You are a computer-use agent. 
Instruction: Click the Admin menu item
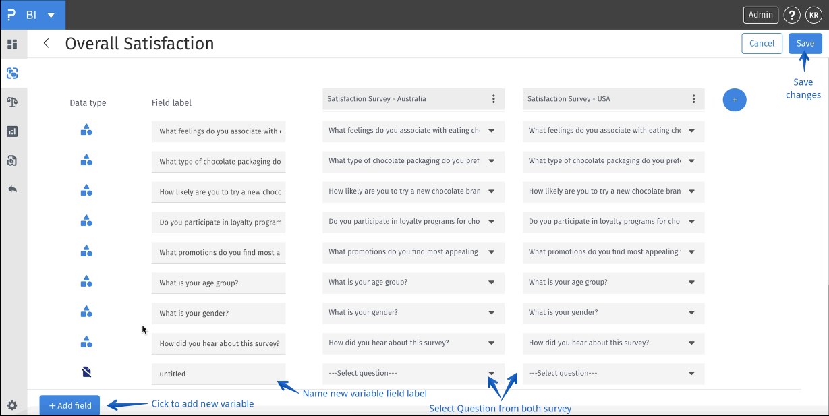[760, 14]
